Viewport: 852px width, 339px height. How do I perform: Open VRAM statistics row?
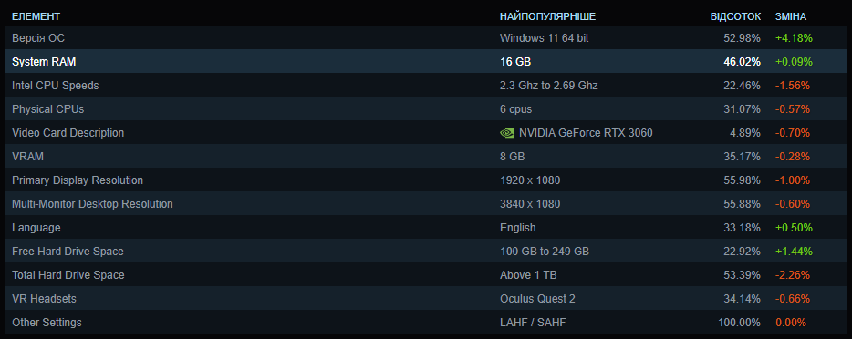tap(426, 157)
